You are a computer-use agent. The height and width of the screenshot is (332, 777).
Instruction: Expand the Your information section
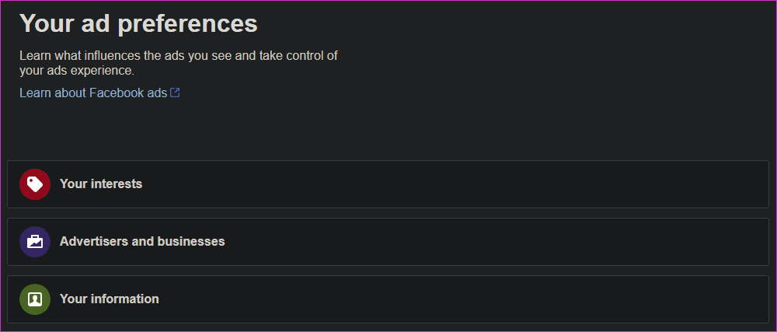388,299
